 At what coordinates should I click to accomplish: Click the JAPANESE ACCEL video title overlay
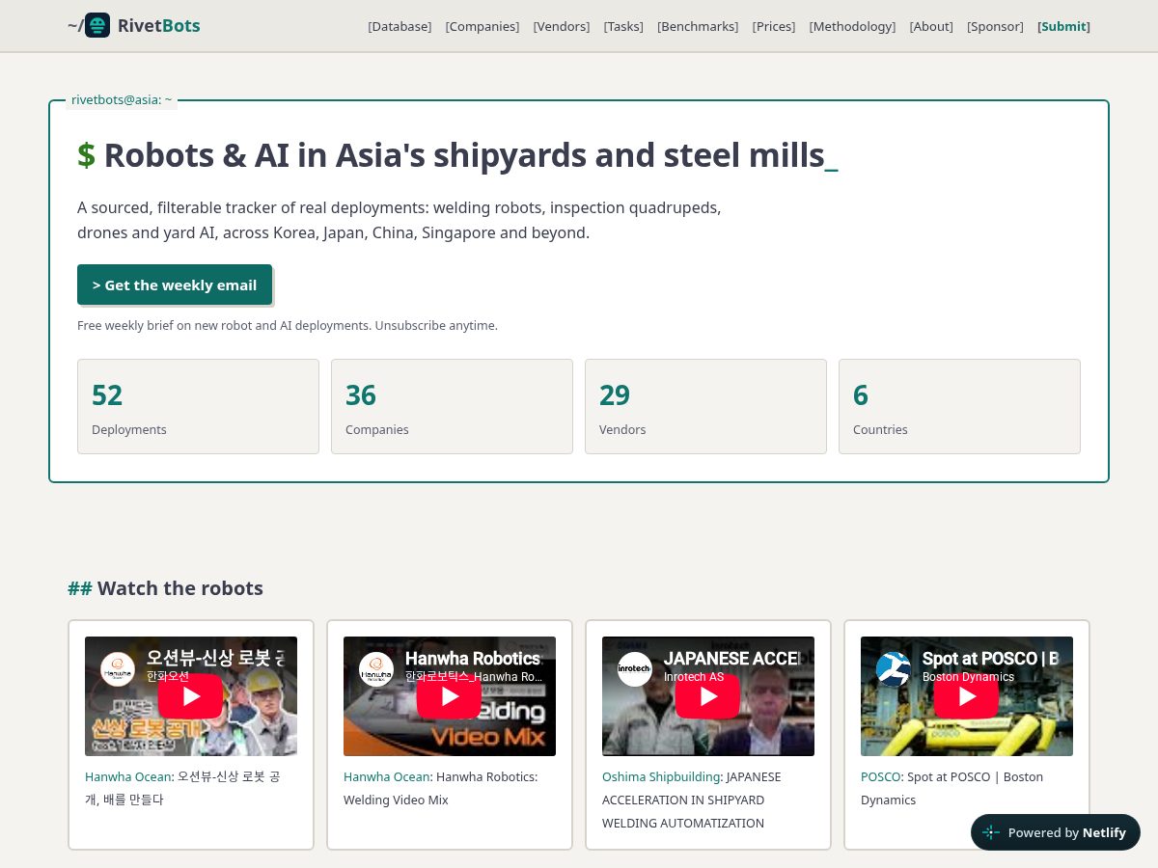point(733,659)
